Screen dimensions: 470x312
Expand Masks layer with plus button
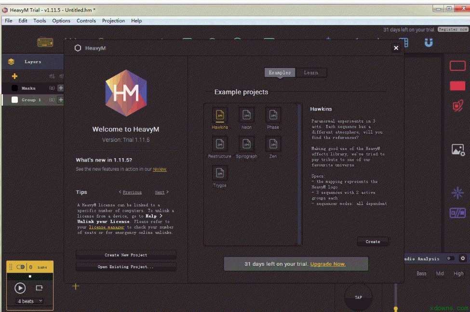point(61,88)
